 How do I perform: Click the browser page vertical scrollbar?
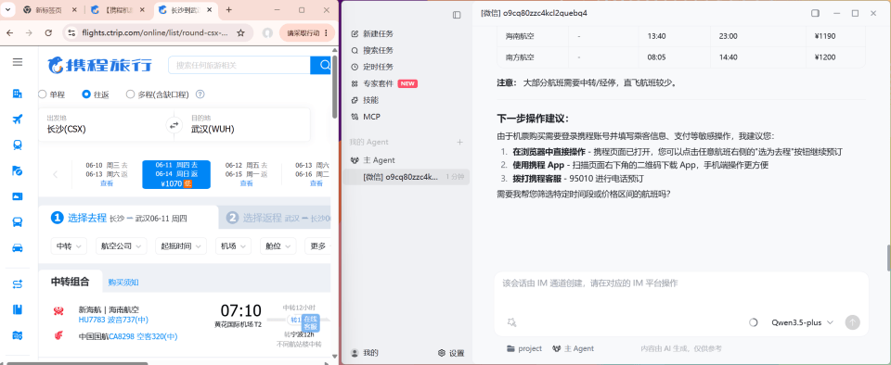[x=335, y=87]
